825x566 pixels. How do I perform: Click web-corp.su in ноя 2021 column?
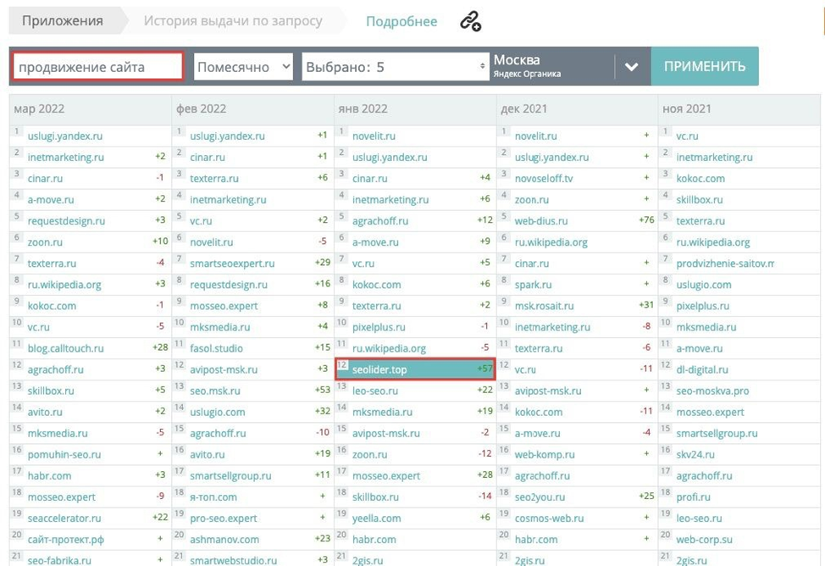tap(704, 539)
